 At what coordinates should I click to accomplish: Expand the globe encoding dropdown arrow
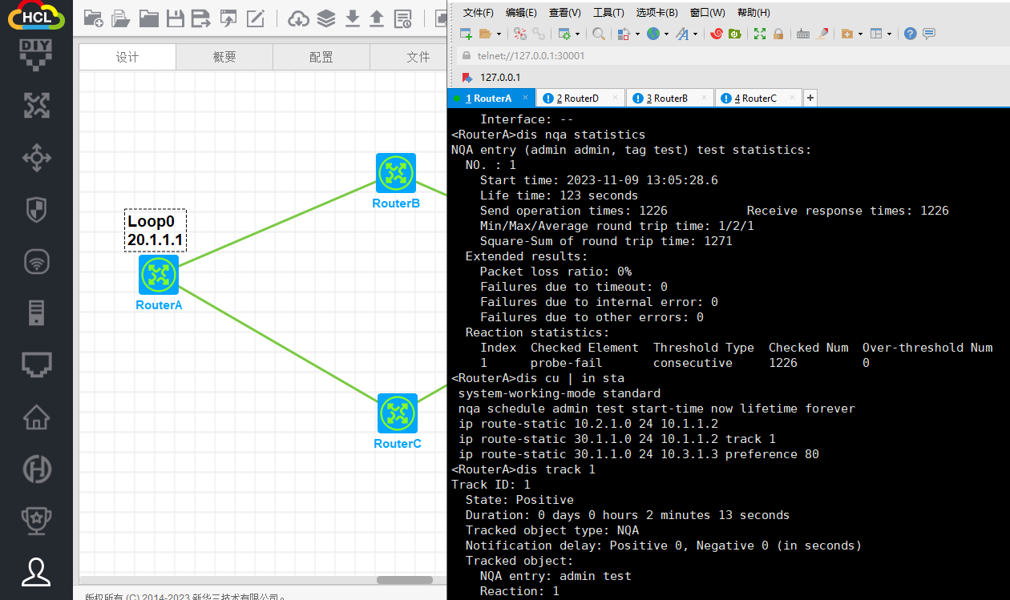point(666,34)
